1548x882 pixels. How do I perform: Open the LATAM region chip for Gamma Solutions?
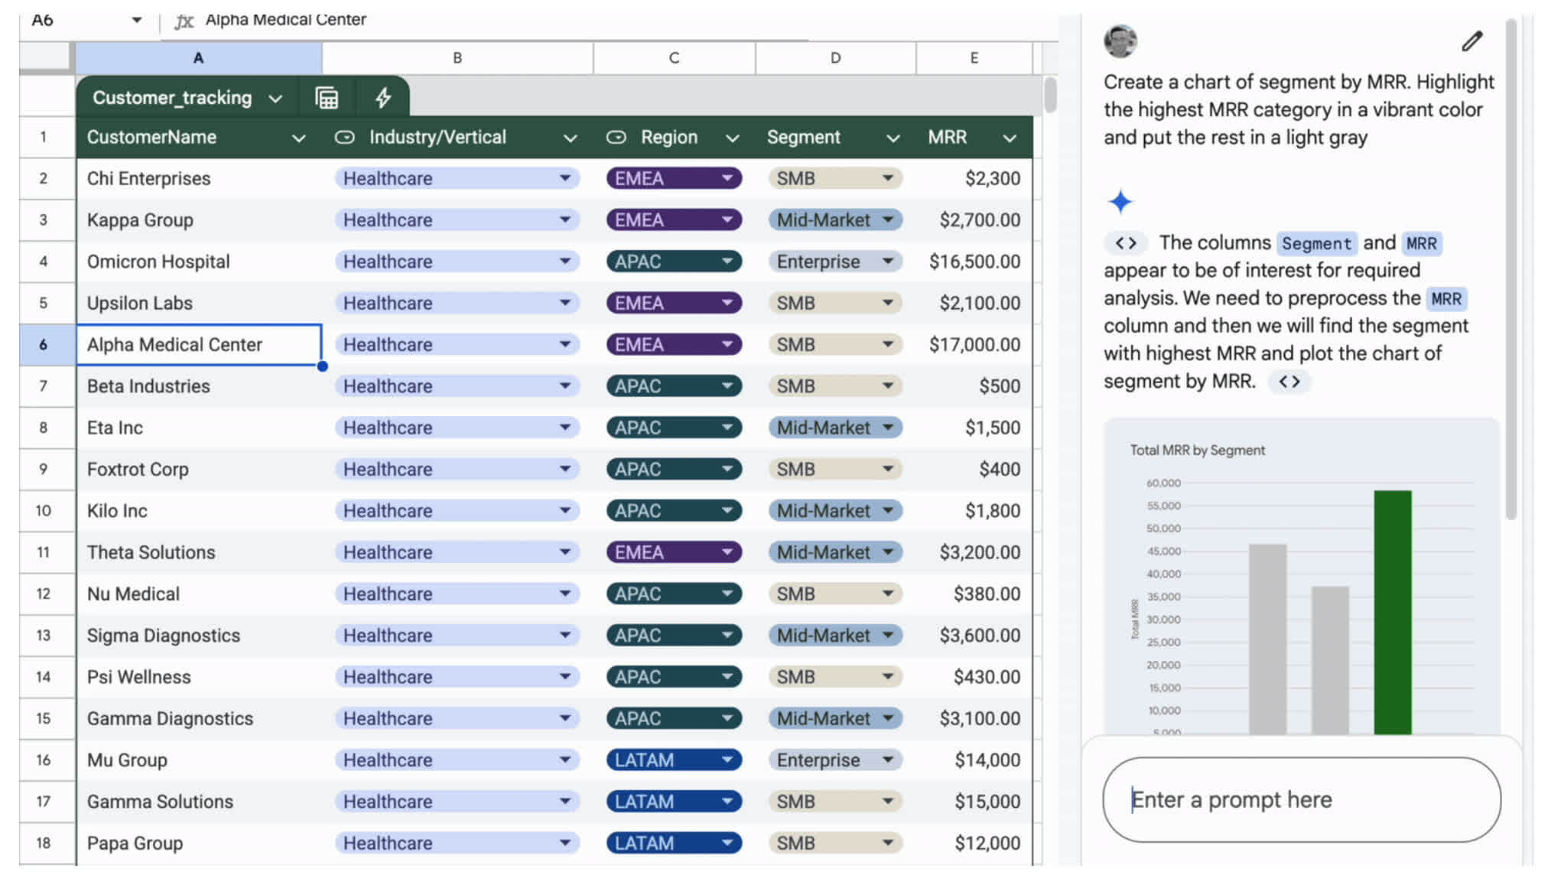(x=674, y=802)
